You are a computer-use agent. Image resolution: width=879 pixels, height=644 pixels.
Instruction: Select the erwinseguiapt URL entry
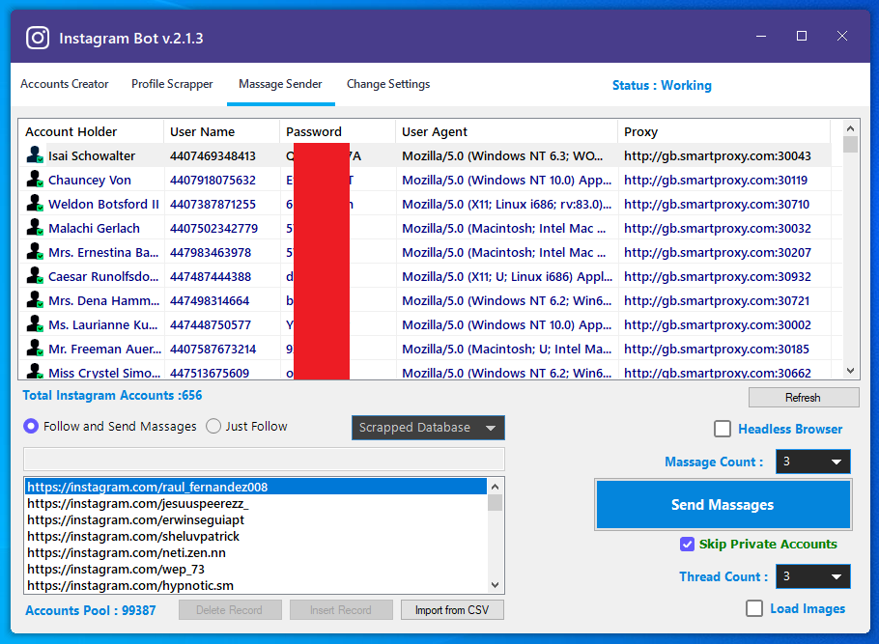click(256, 519)
